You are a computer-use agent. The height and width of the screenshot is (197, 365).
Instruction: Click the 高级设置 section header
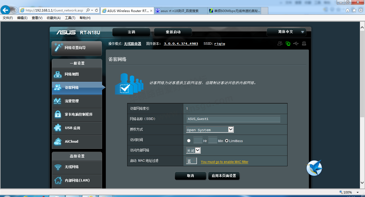[77, 156]
